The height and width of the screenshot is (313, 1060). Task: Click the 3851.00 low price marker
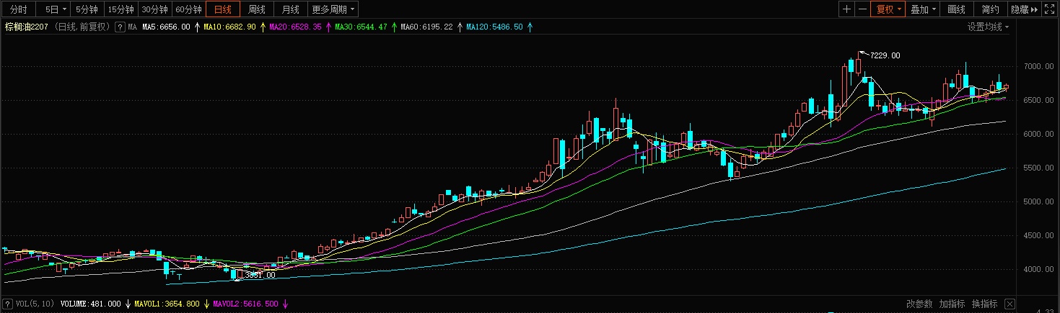point(260,275)
